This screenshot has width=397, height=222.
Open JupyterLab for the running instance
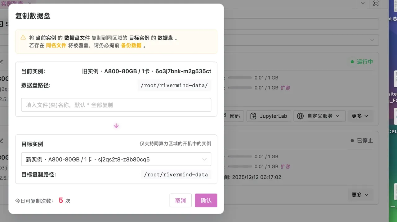click(269, 116)
